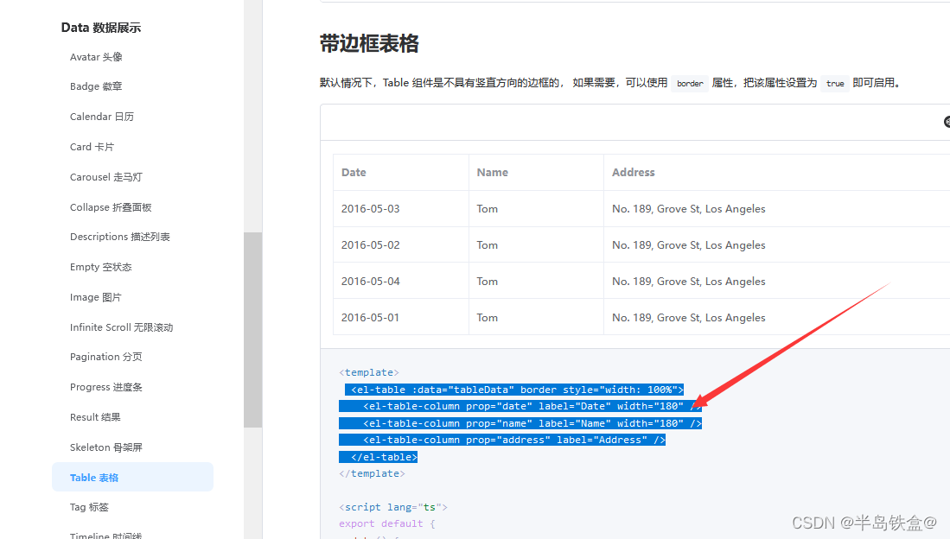Go to Progress 进度条 page
This screenshot has width=950, height=539.
tap(106, 387)
